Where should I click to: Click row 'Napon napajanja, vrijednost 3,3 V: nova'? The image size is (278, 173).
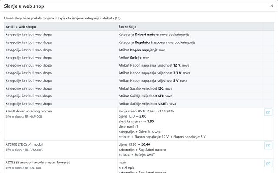pos(139,73)
